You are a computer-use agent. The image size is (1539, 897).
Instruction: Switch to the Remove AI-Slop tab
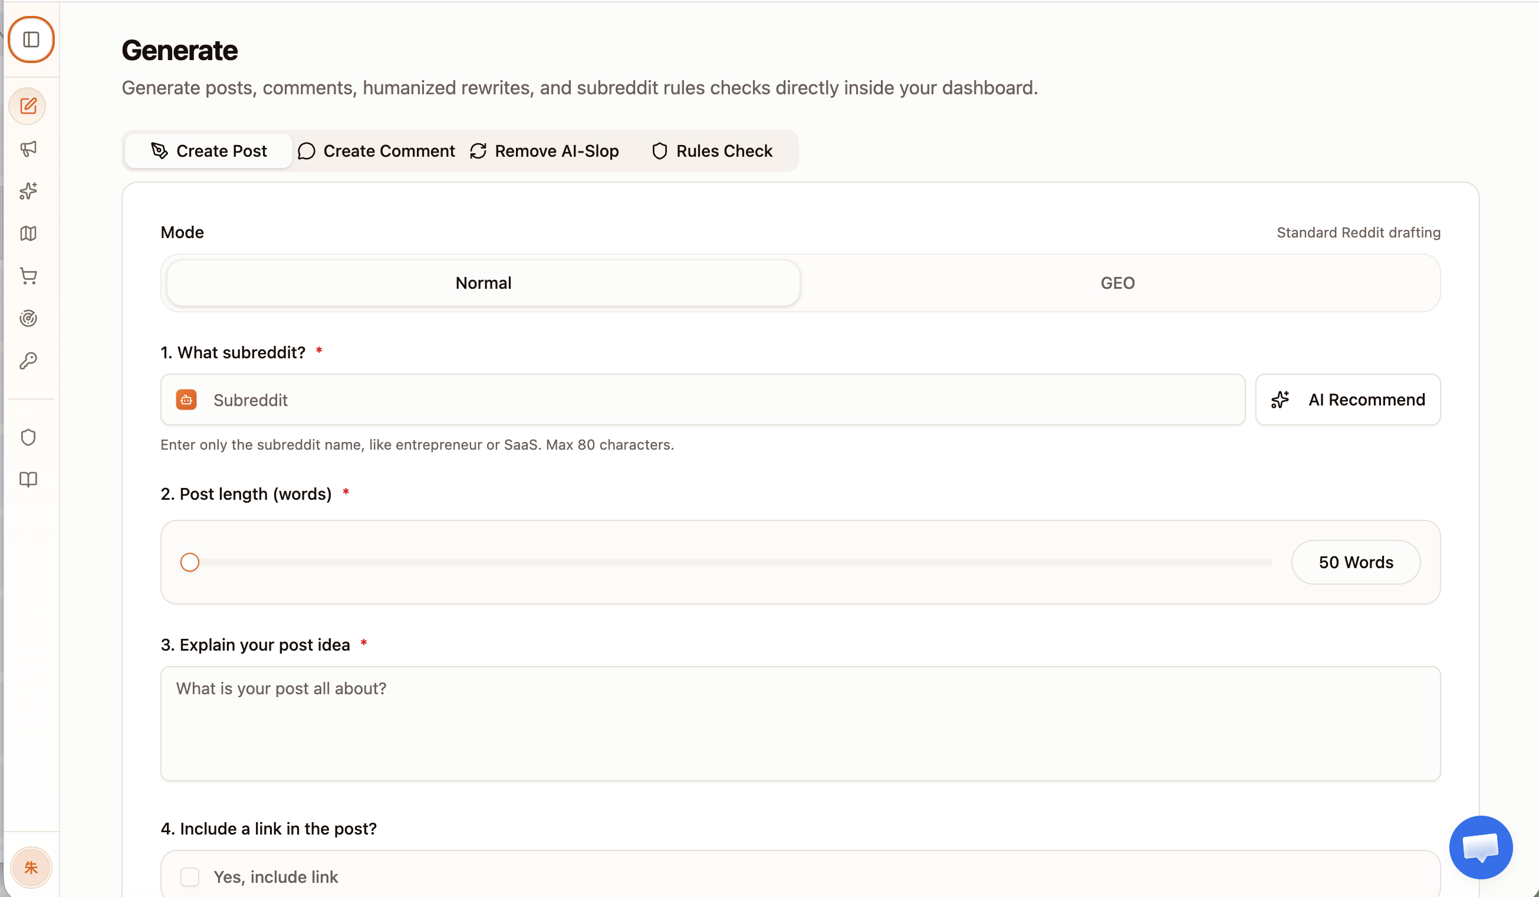544,151
